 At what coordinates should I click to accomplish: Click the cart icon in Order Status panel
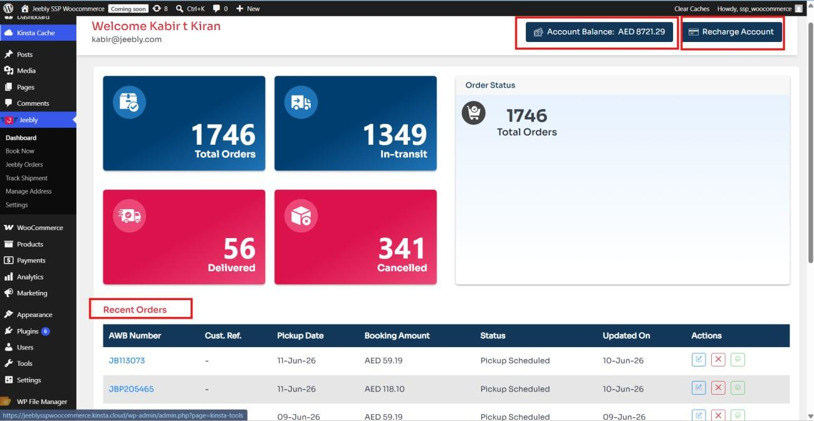click(474, 113)
